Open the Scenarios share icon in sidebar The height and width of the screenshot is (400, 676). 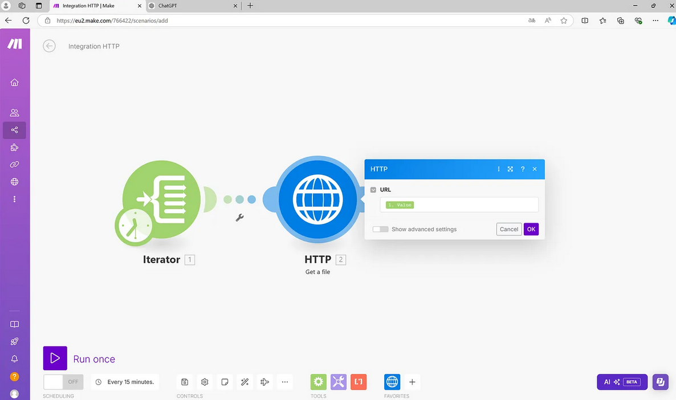[14, 130]
